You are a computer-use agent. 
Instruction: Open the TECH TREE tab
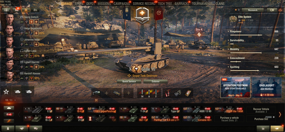(165, 4)
